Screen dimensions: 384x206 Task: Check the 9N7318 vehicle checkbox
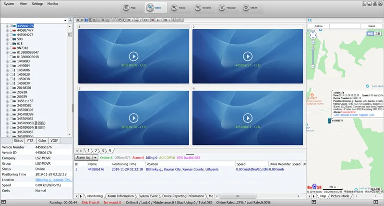pyautogui.click(x=11, y=48)
